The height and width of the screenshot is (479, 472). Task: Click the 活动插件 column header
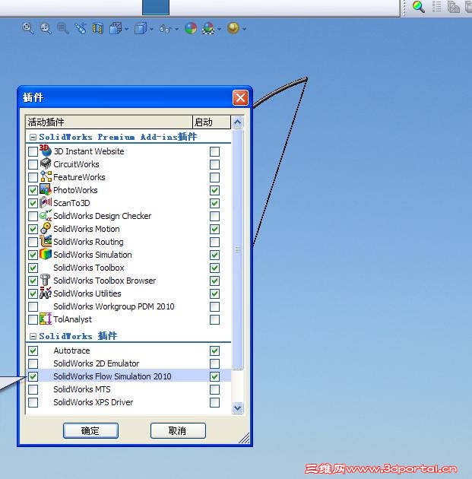click(x=109, y=122)
